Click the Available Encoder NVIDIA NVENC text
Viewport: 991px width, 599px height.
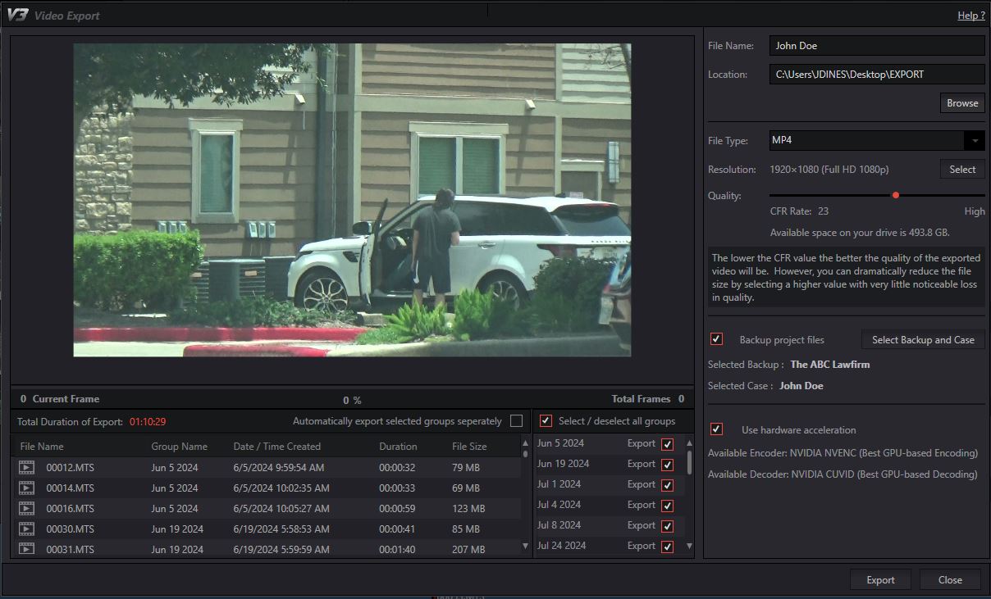pos(843,453)
